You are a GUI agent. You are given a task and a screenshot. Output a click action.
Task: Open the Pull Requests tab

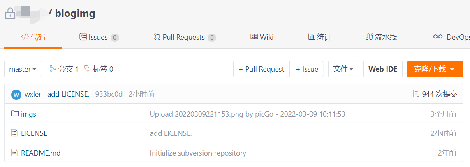[184, 37]
